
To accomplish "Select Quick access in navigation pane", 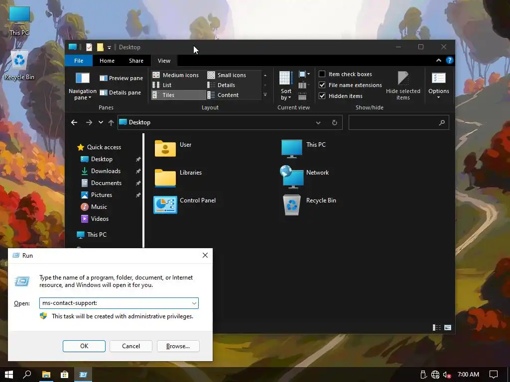I will click(99, 147).
